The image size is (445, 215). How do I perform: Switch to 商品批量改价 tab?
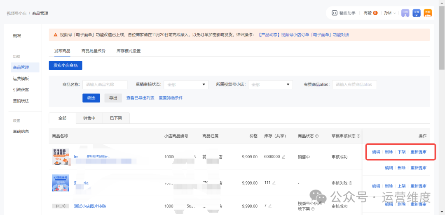(94, 51)
